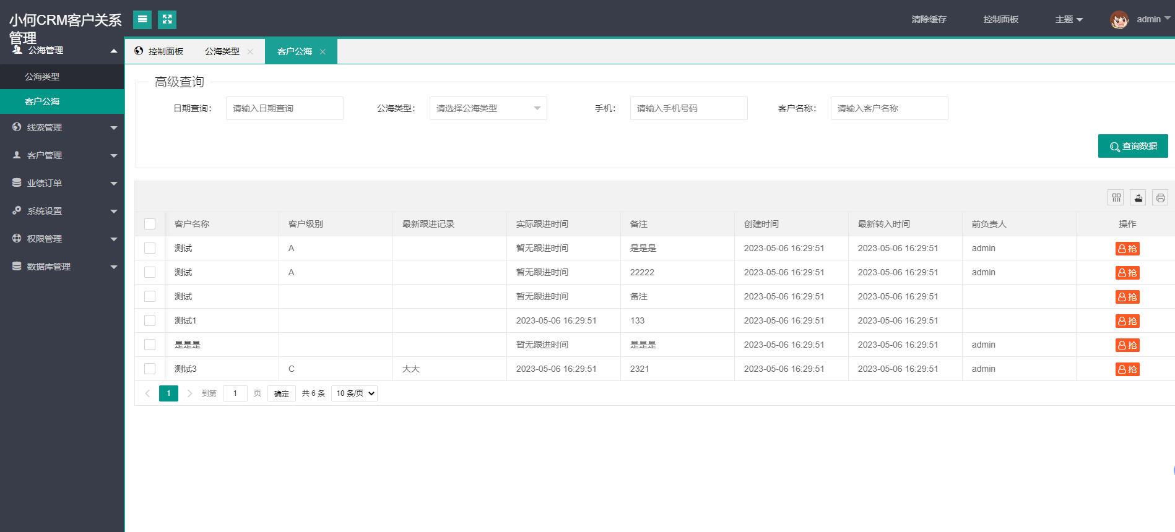Click the print table icon
1175x532 pixels.
coord(1161,197)
